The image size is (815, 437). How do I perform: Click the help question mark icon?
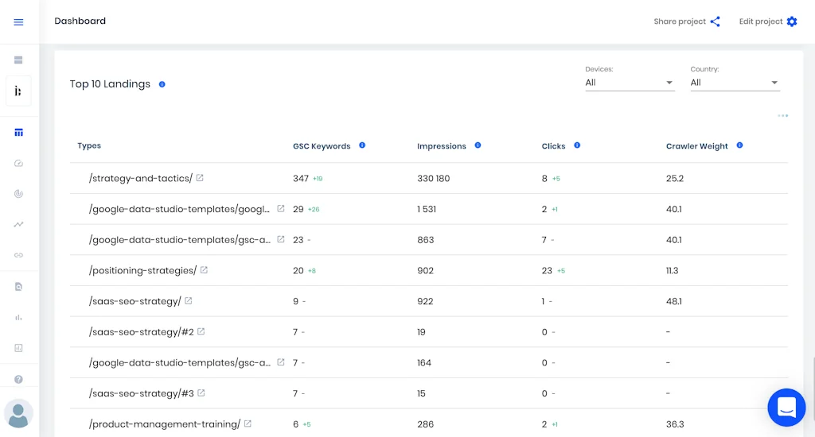tap(19, 379)
